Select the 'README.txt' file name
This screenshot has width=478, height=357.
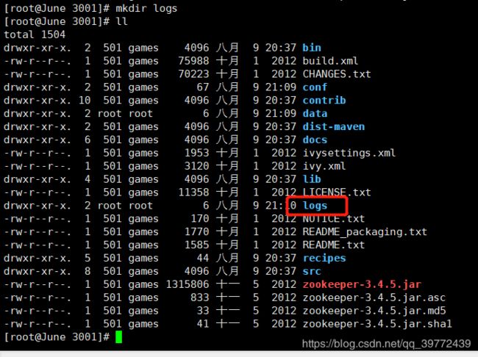[x=334, y=245]
